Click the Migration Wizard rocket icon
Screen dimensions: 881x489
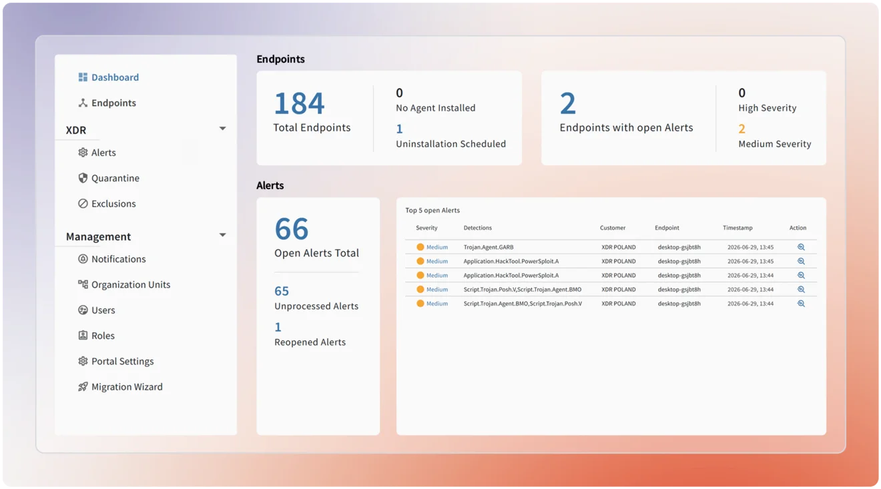[x=83, y=386]
